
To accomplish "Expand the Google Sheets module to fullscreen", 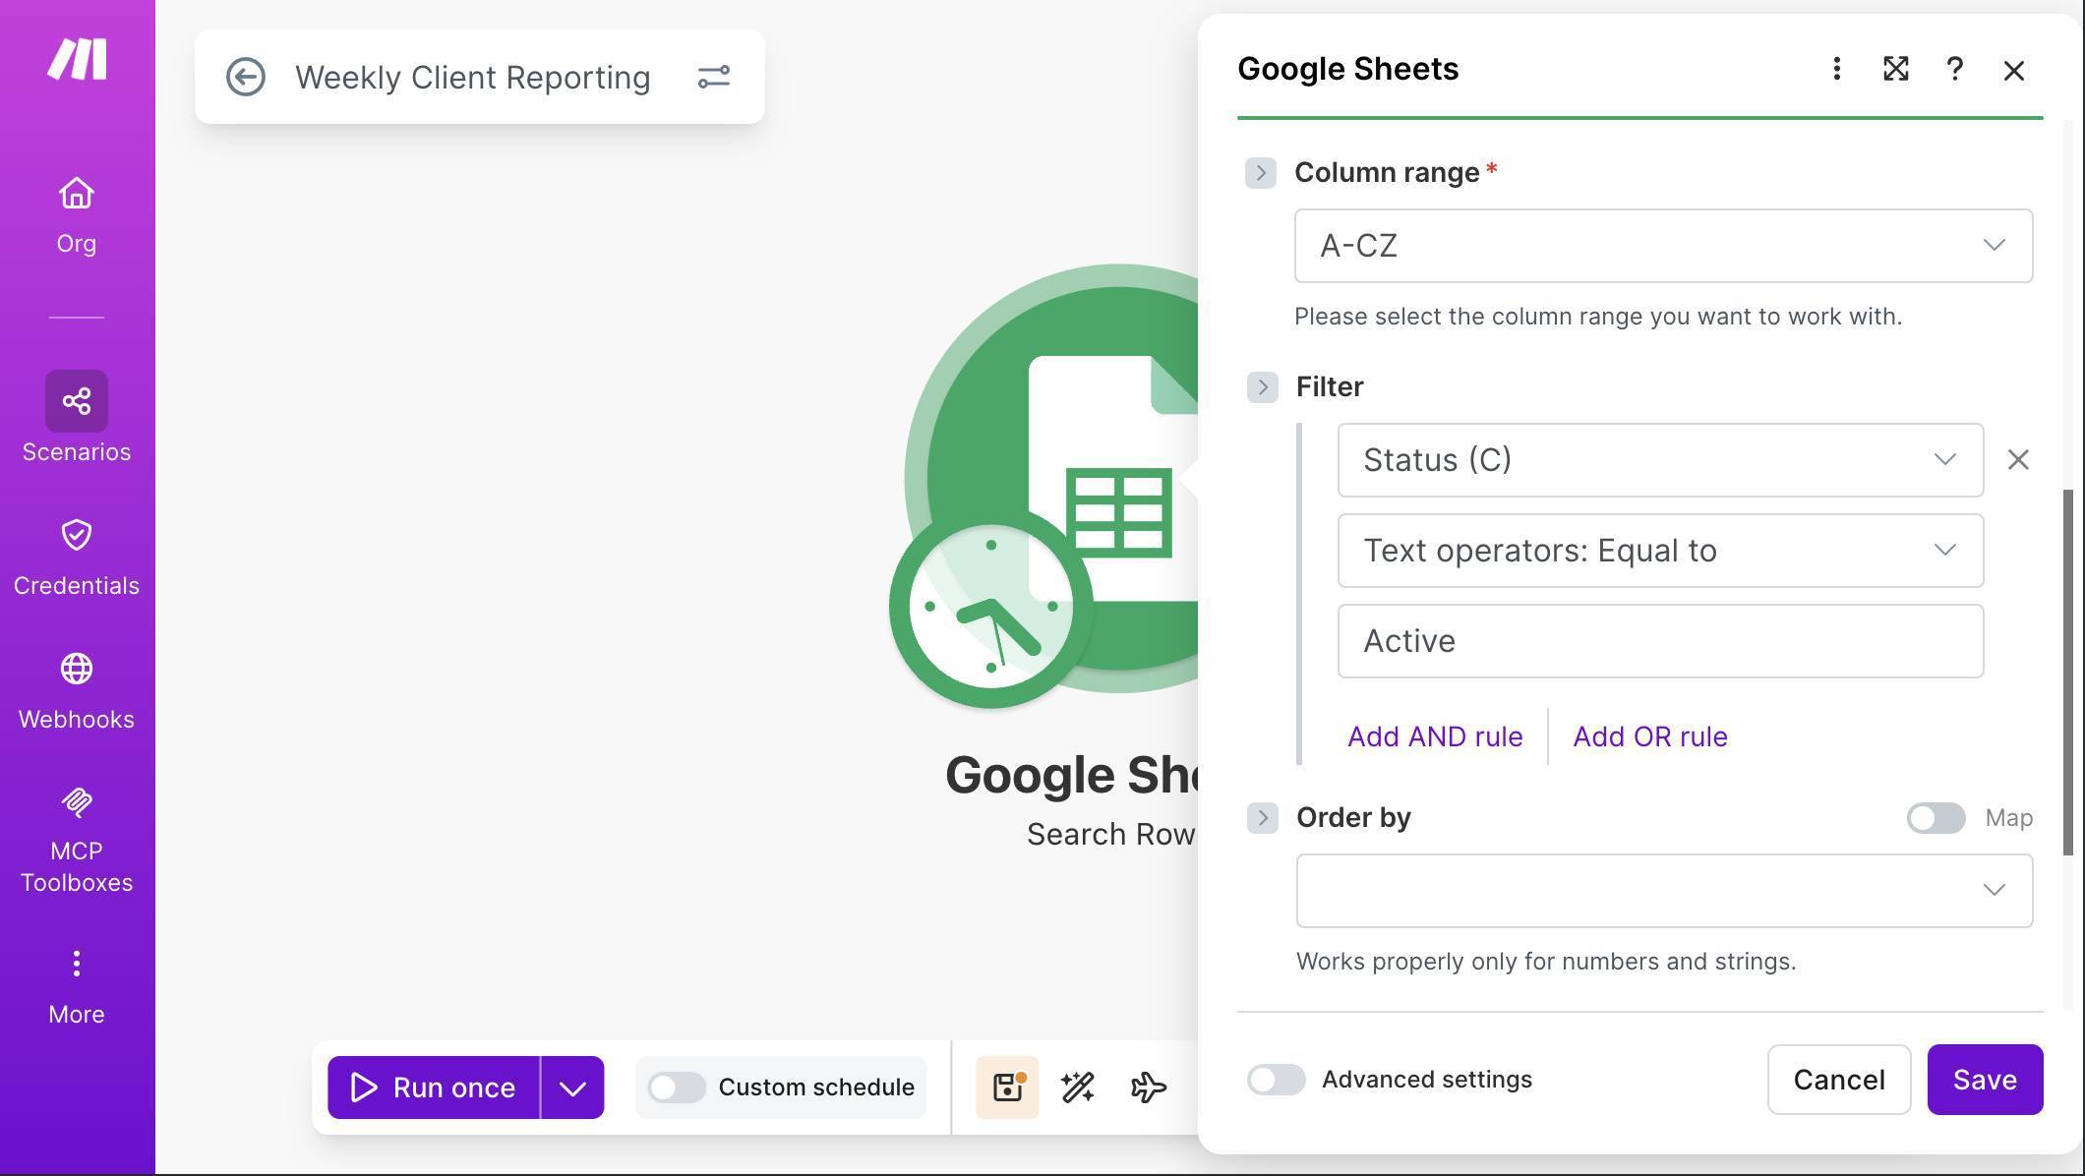I will 1895,69.
